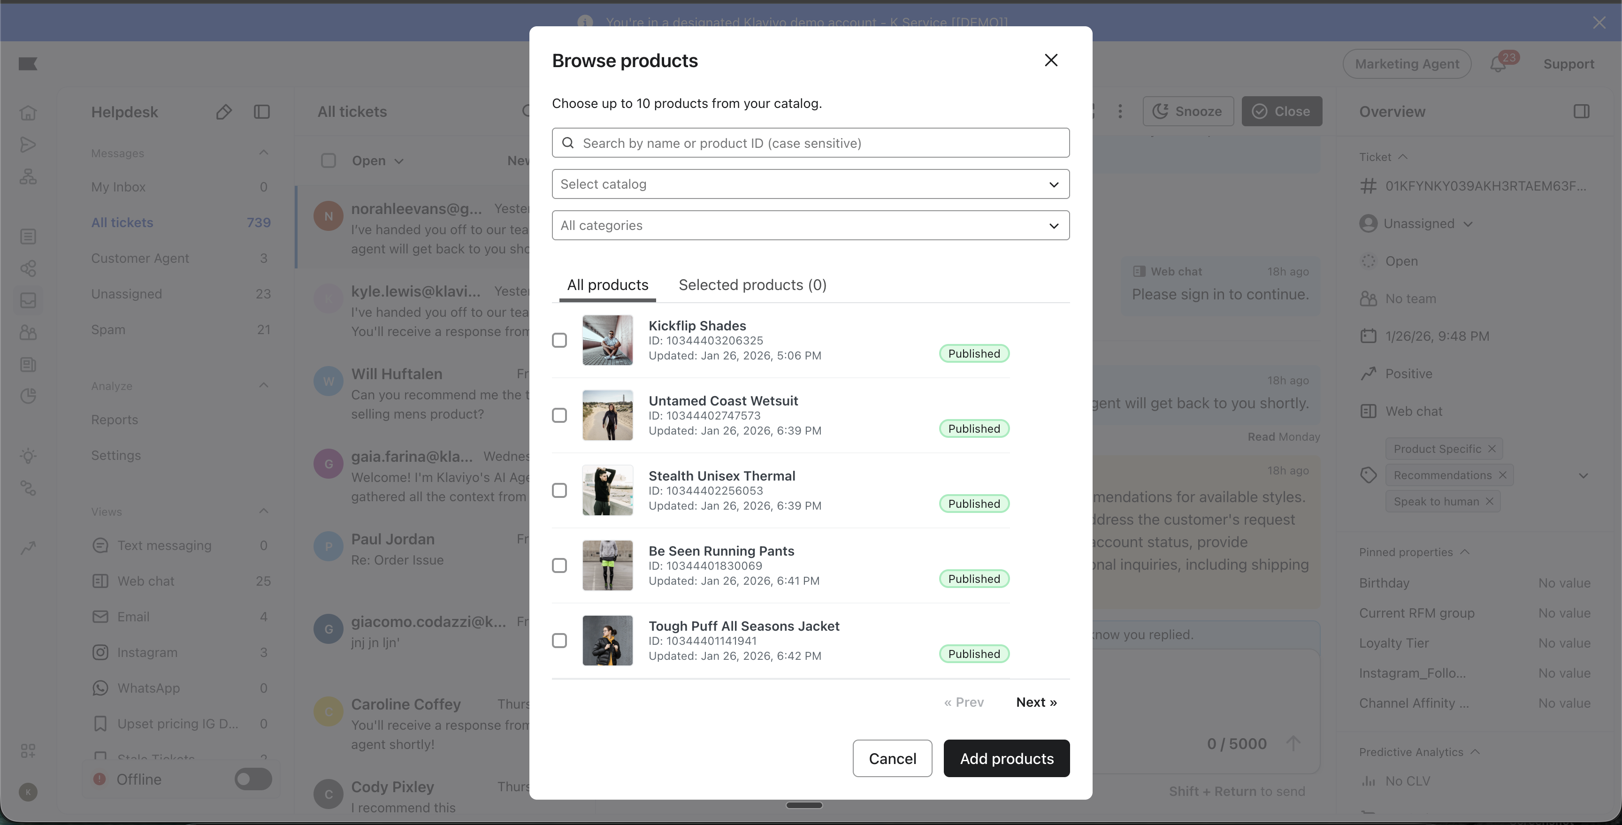Click the search magnifier icon in product search
The height and width of the screenshot is (825, 1622).
(567, 143)
